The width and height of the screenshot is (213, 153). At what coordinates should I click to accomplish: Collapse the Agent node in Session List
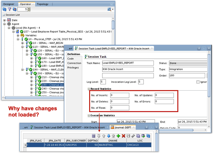click(5, 24)
